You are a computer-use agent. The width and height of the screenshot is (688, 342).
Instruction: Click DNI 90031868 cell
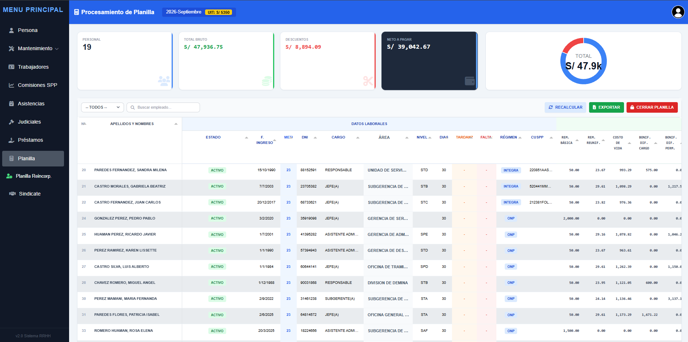pos(308,283)
